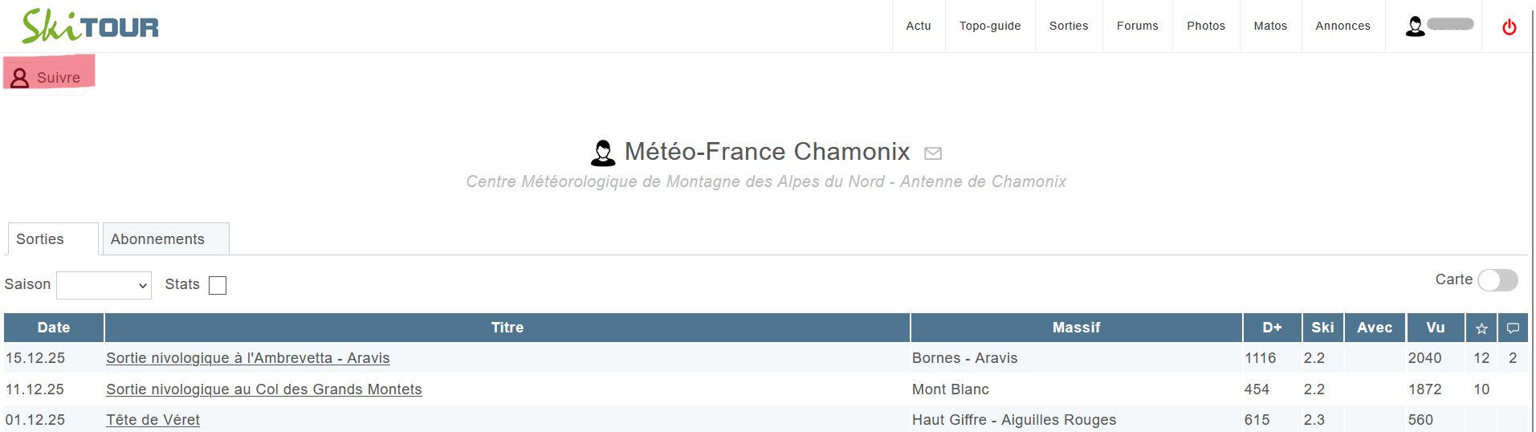Image resolution: width=1536 pixels, height=432 pixels.
Task: Select the Sorties profile tab
Action: click(40, 239)
